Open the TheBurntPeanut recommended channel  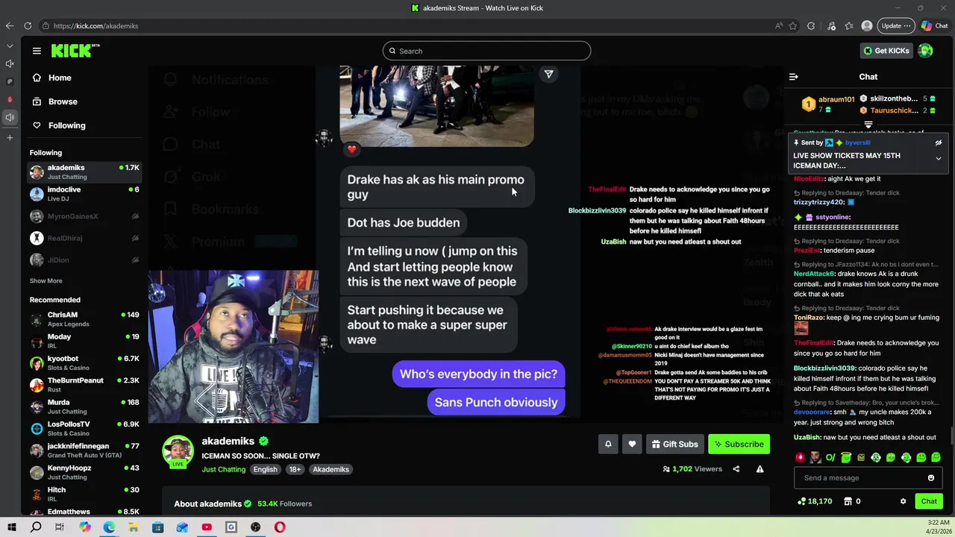pyautogui.click(x=84, y=385)
